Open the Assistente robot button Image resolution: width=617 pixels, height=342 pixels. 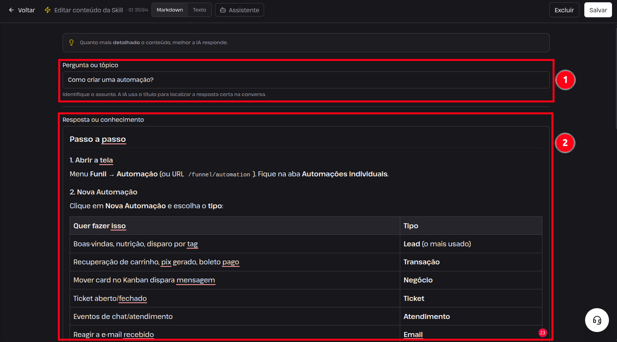click(239, 10)
